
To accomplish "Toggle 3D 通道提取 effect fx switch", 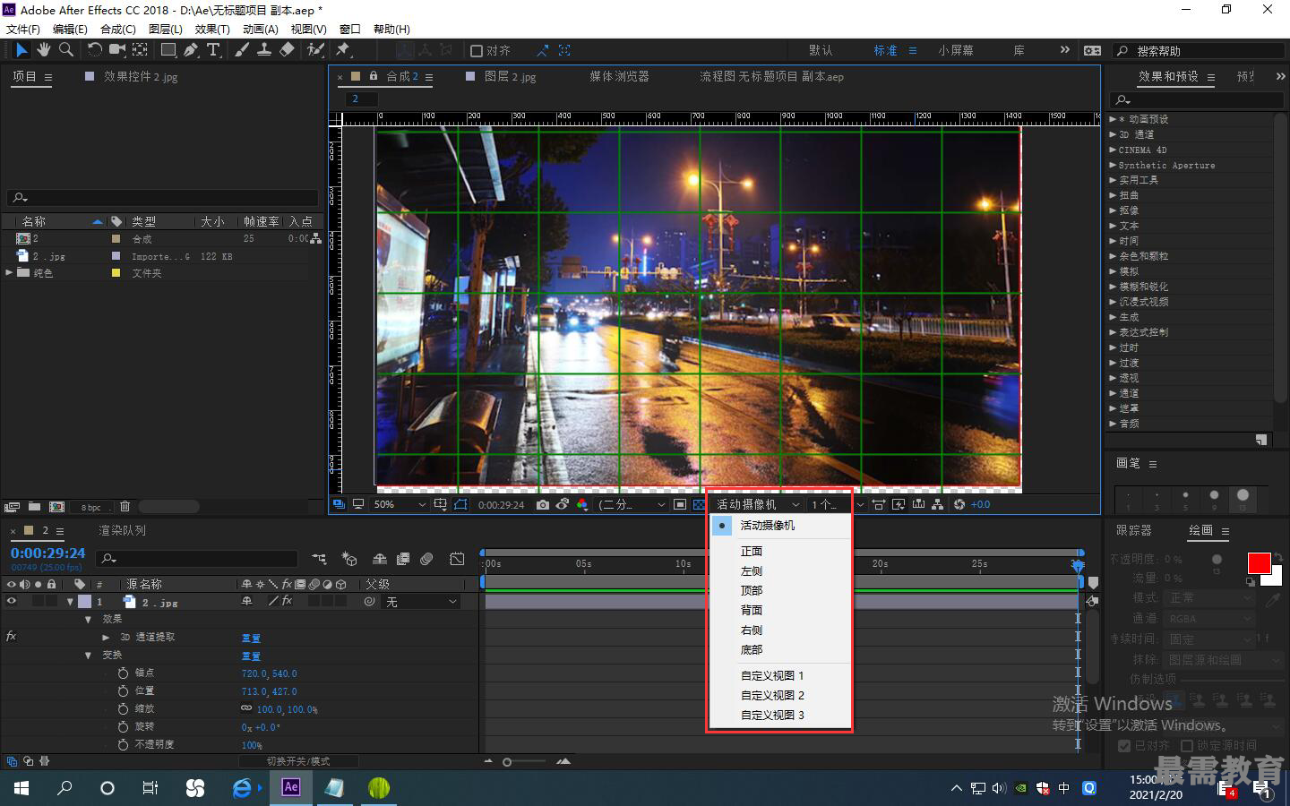I will [11, 637].
